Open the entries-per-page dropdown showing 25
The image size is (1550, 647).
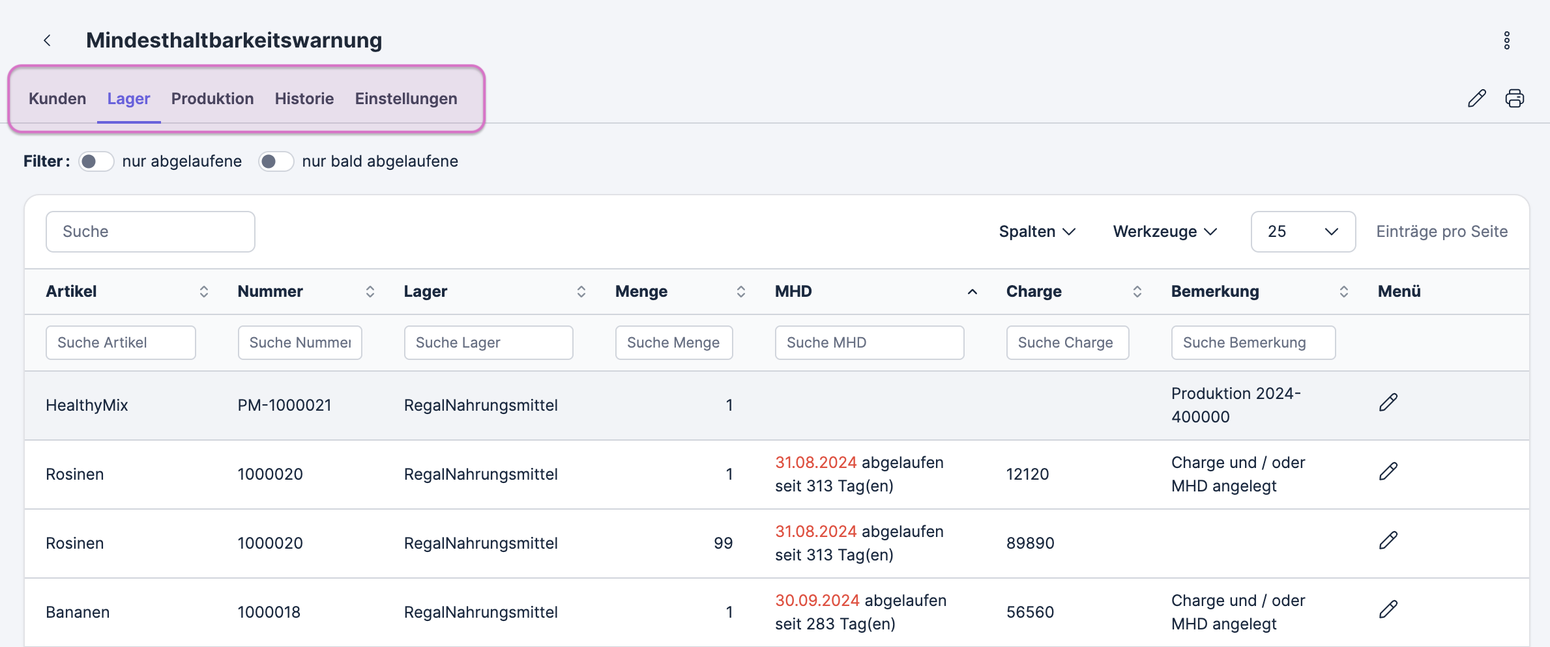coord(1302,232)
